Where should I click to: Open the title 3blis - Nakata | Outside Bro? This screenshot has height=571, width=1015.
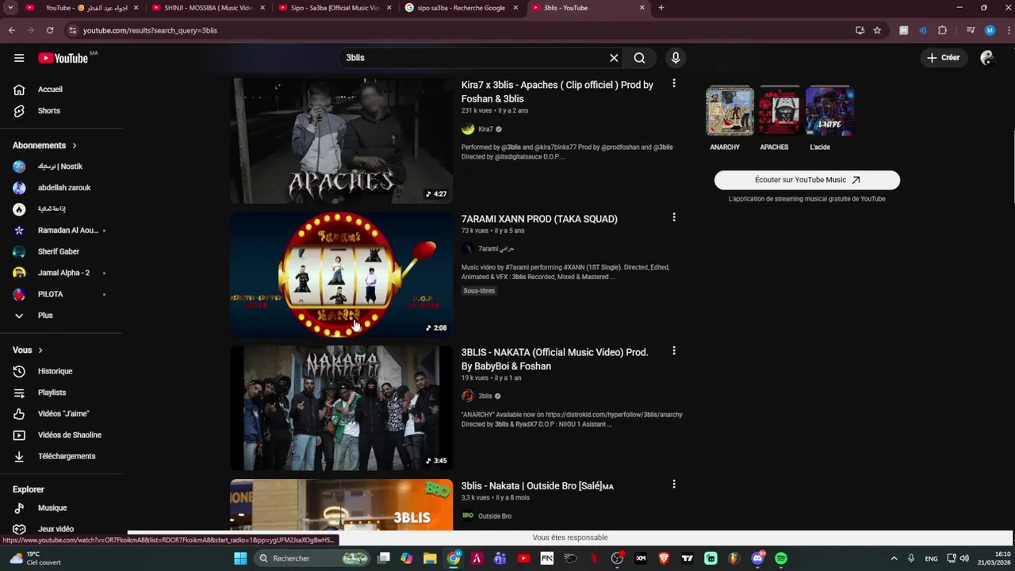point(538,486)
